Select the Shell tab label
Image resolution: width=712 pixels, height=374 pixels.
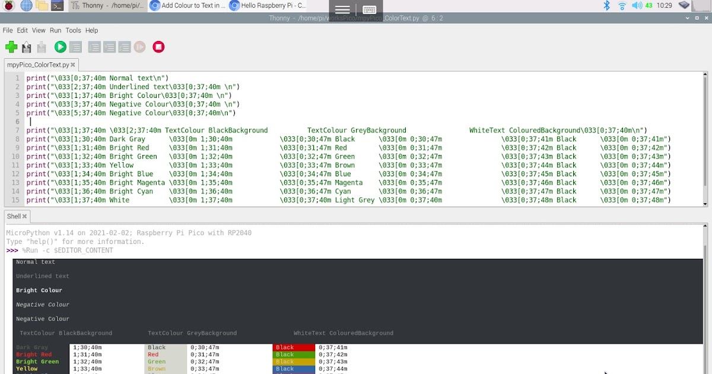tap(13, 216)
